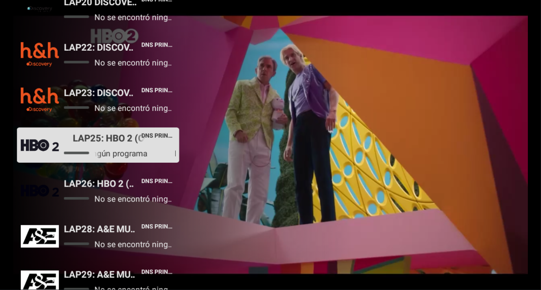Click the HBO 2 logo in LAP25 row

[x=40, y=146]
